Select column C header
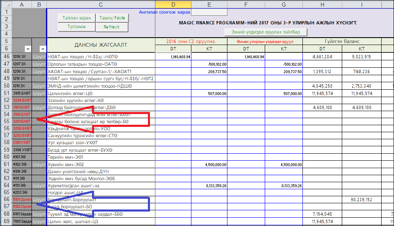 (x=101, y=4)
